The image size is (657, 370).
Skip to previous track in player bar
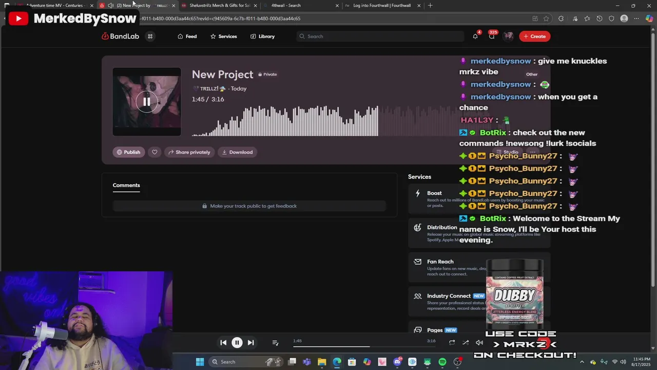tap(223, 343)
